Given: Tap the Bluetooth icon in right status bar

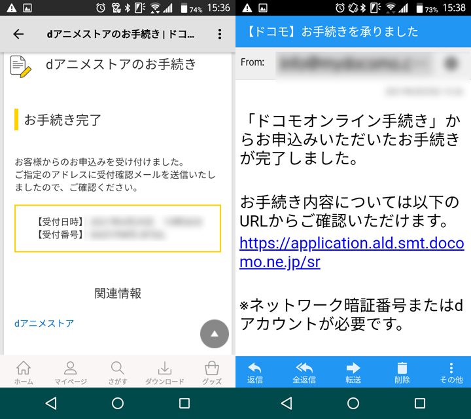Looking at the screenshot, I should (x=363, y=8).
